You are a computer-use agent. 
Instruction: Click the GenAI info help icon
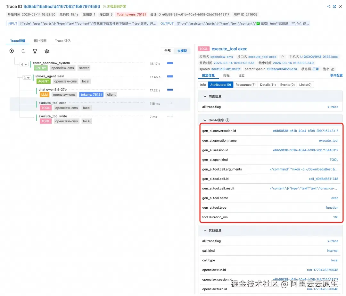pyautogui.click(x=227, y=120)
